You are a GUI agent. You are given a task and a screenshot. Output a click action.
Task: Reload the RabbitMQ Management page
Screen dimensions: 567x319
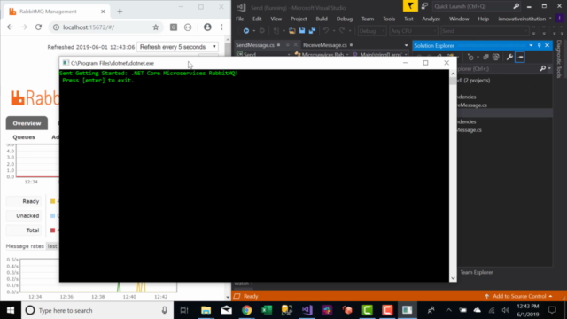(x=38, y=27)
